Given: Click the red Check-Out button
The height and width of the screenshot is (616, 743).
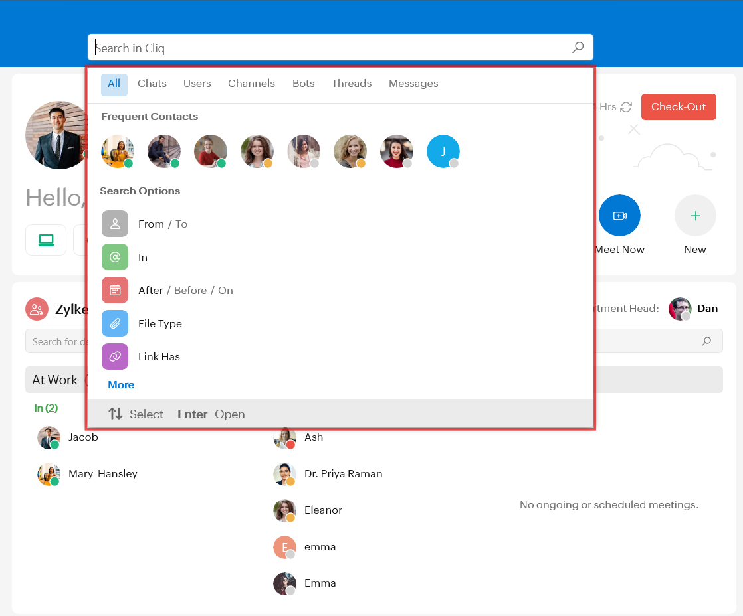Looking at the screenshot, I should (679, 107).
